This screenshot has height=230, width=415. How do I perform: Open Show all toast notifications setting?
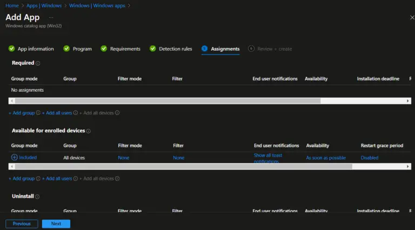coord(268,158)
